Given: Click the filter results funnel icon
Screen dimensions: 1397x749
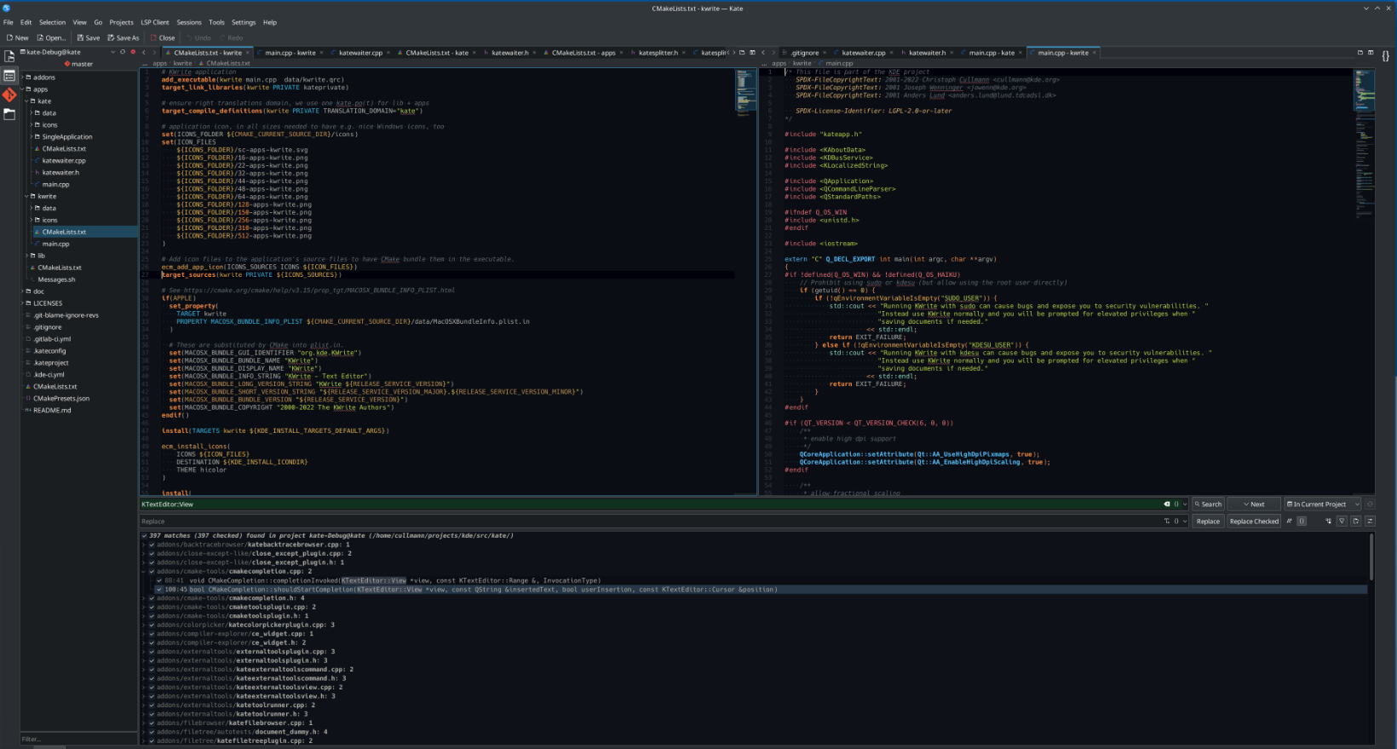Looking at the screenshot, I should (1342, 521).
